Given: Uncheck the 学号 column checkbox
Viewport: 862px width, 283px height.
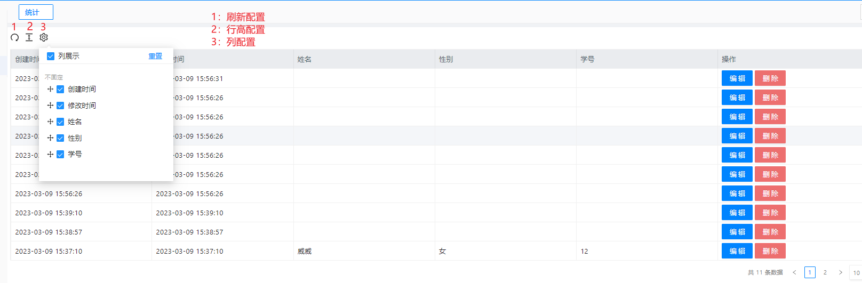Looking at the screenshot, I should coord(60,154).
